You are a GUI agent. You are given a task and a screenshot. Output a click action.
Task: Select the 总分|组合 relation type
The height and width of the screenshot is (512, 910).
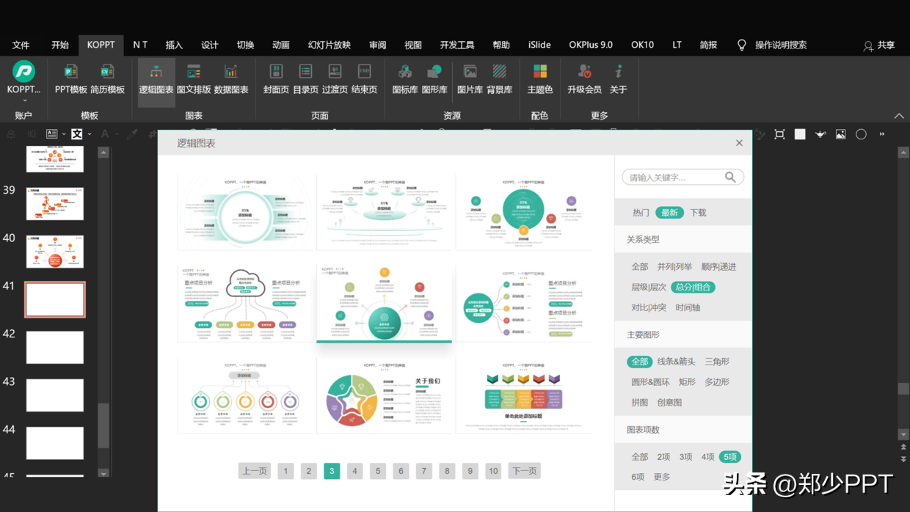tap(693, 288)
